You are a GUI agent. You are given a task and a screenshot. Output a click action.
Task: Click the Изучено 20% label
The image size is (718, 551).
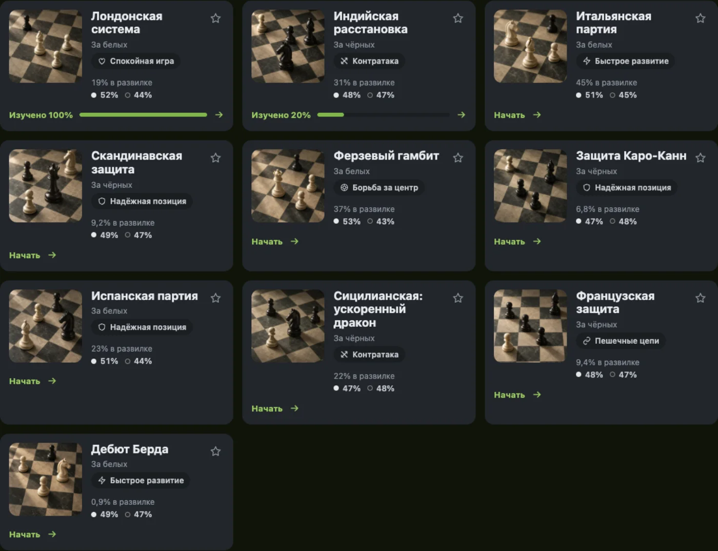[x=281, y=115]
